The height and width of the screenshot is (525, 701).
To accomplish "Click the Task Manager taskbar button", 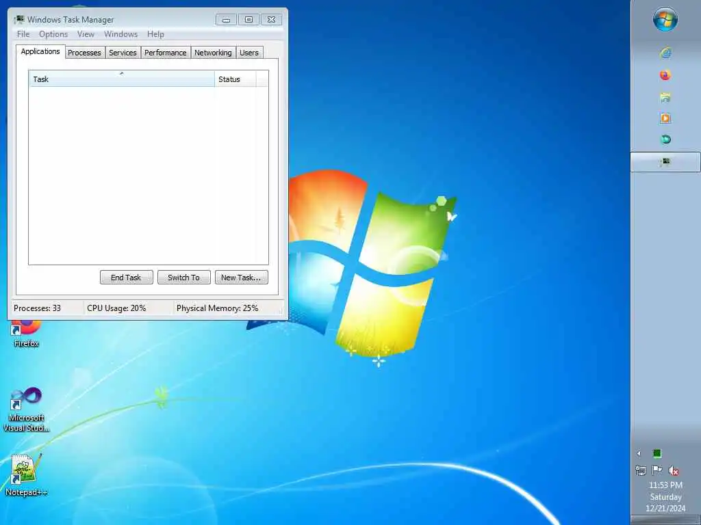I will pyautogui.click(x=665, y=161).
